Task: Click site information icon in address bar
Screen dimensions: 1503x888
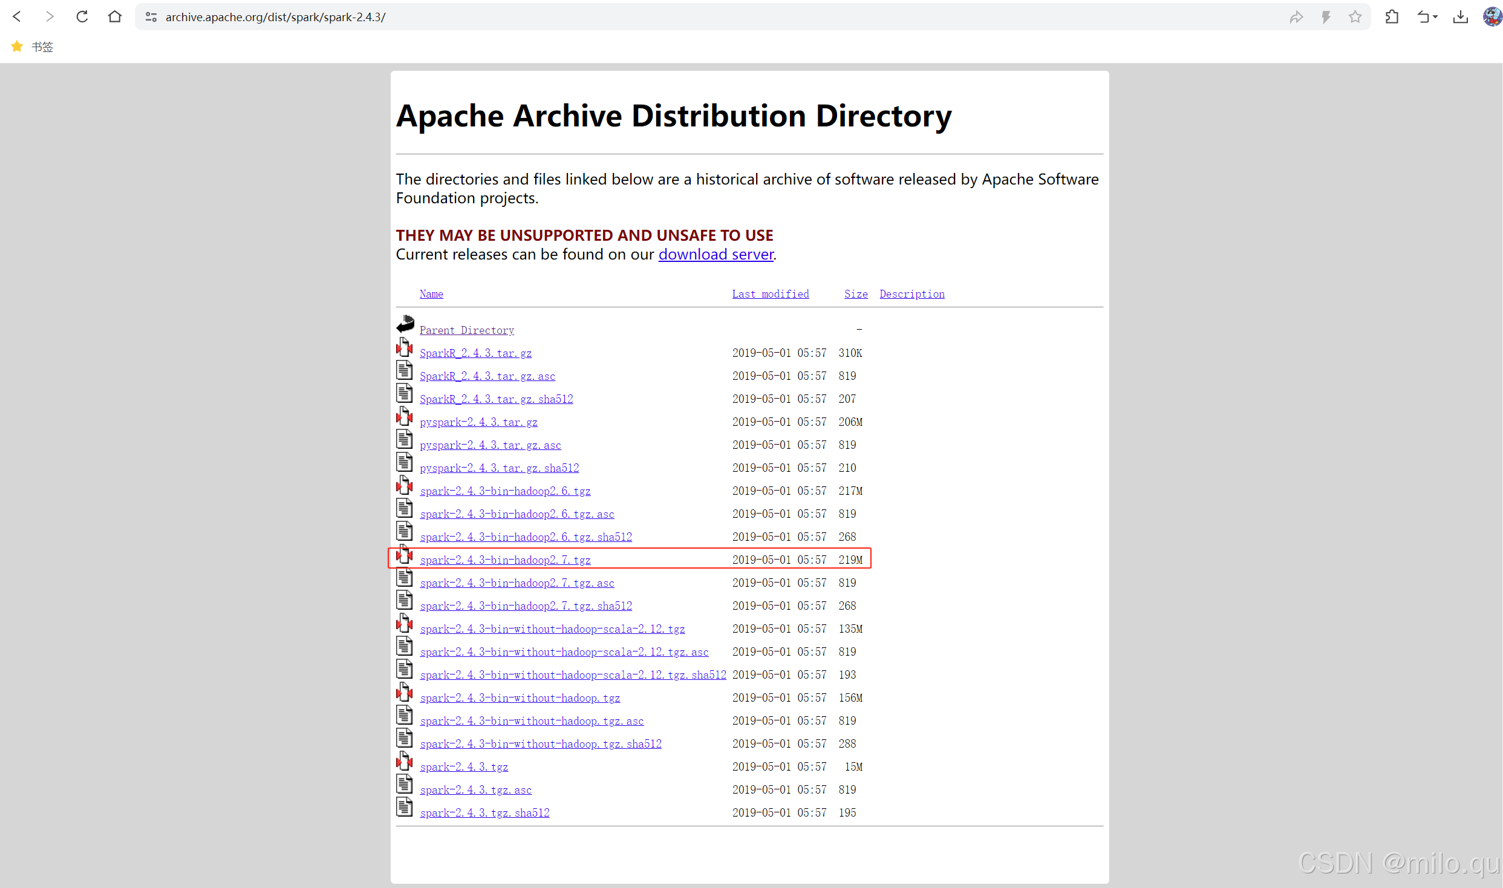Action: tap(152, 17)
